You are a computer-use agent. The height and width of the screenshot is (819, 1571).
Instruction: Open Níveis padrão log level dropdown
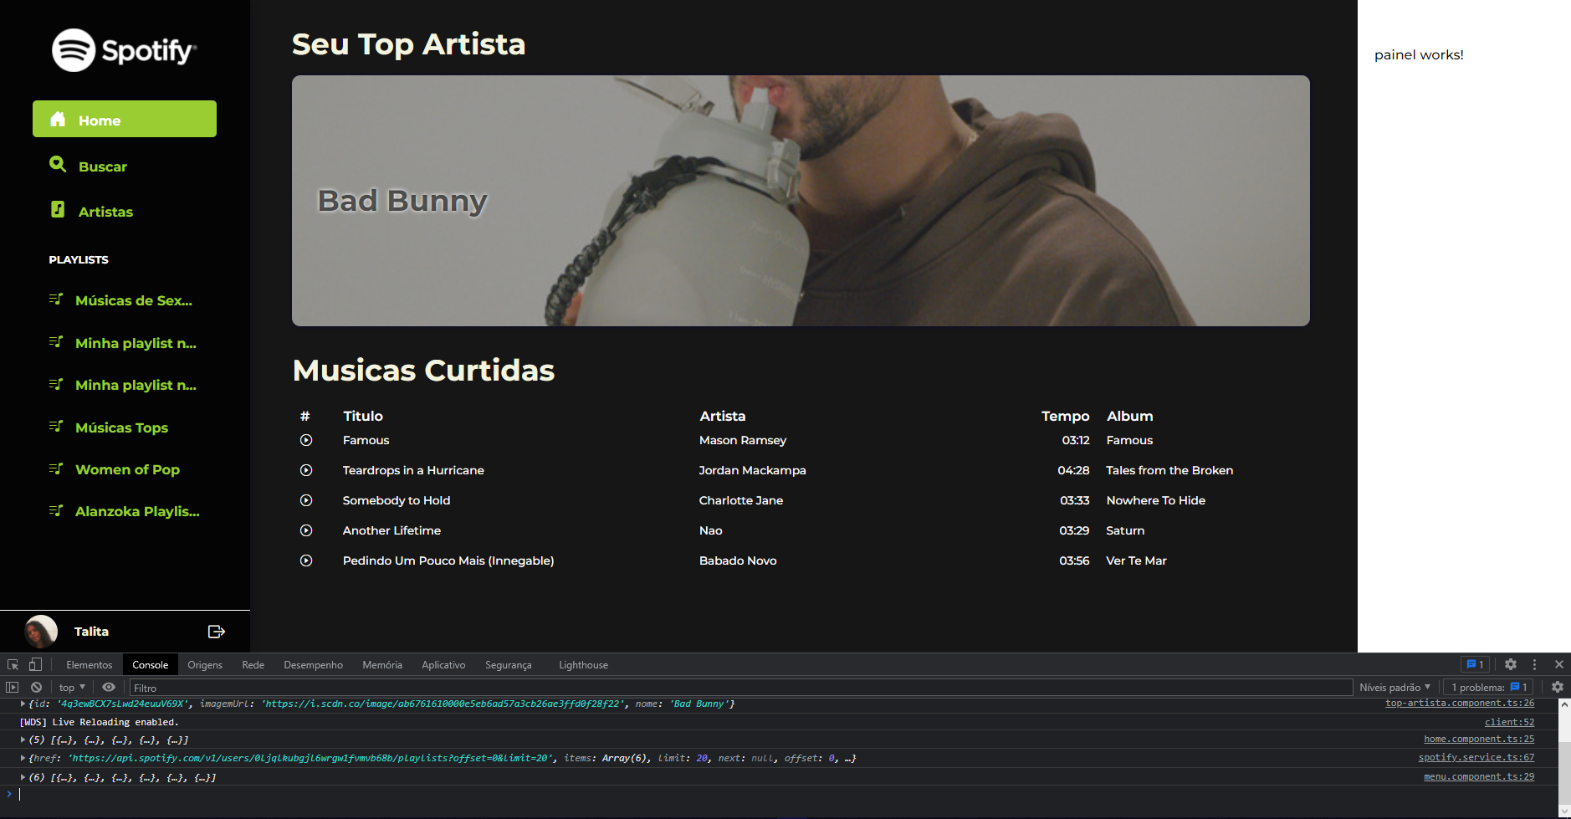(x=1395, y=688)
